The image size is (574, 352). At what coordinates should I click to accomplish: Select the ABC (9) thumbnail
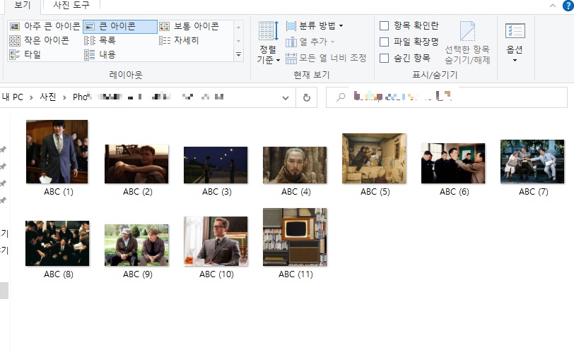pyautogui.click(x=136, y=245)
